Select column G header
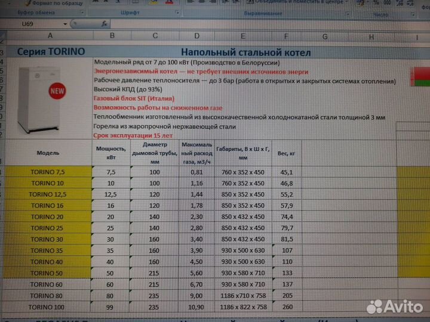Viewport: 430px width, 322px height. pyautogui.click(x=325, y=37)
